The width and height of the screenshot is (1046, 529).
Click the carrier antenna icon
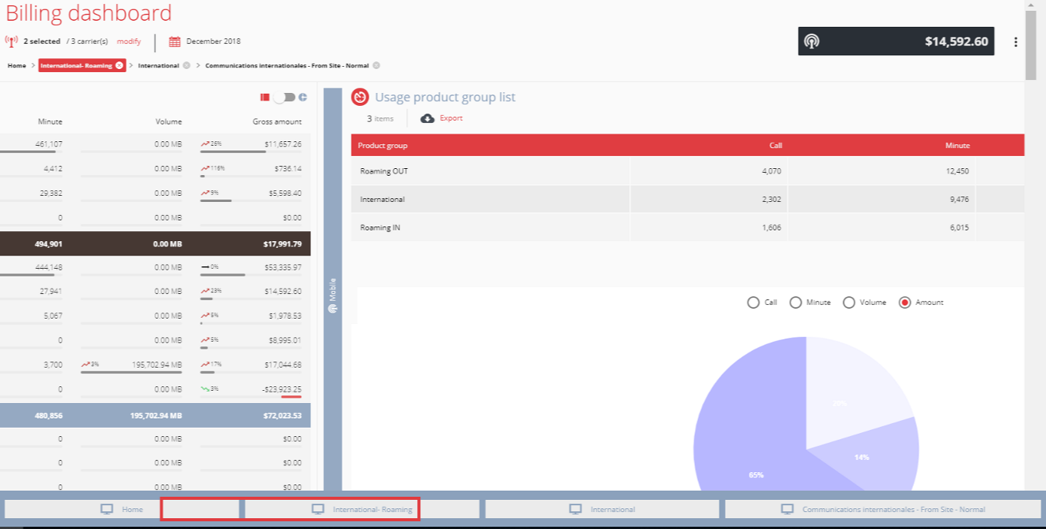click(x=12, y=41)
